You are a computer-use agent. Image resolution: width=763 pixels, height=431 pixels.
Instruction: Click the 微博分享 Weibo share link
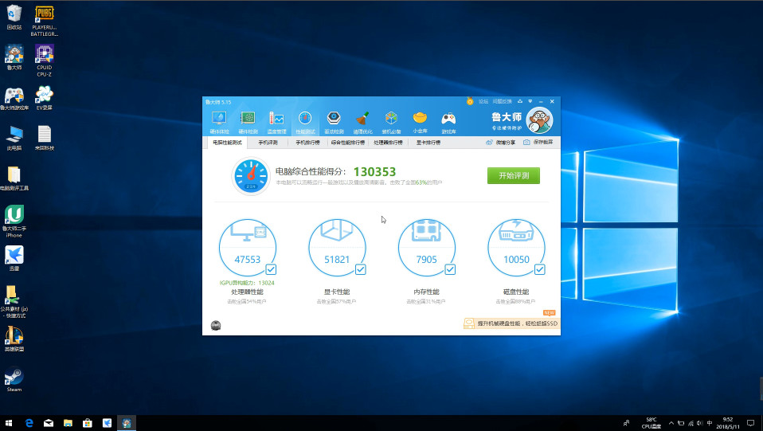point(501,142)
